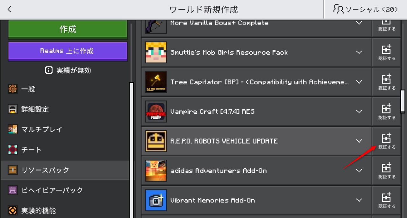Click the リソースパック chest icon
This screenshot has height=218, width=407.
(13, 170)
